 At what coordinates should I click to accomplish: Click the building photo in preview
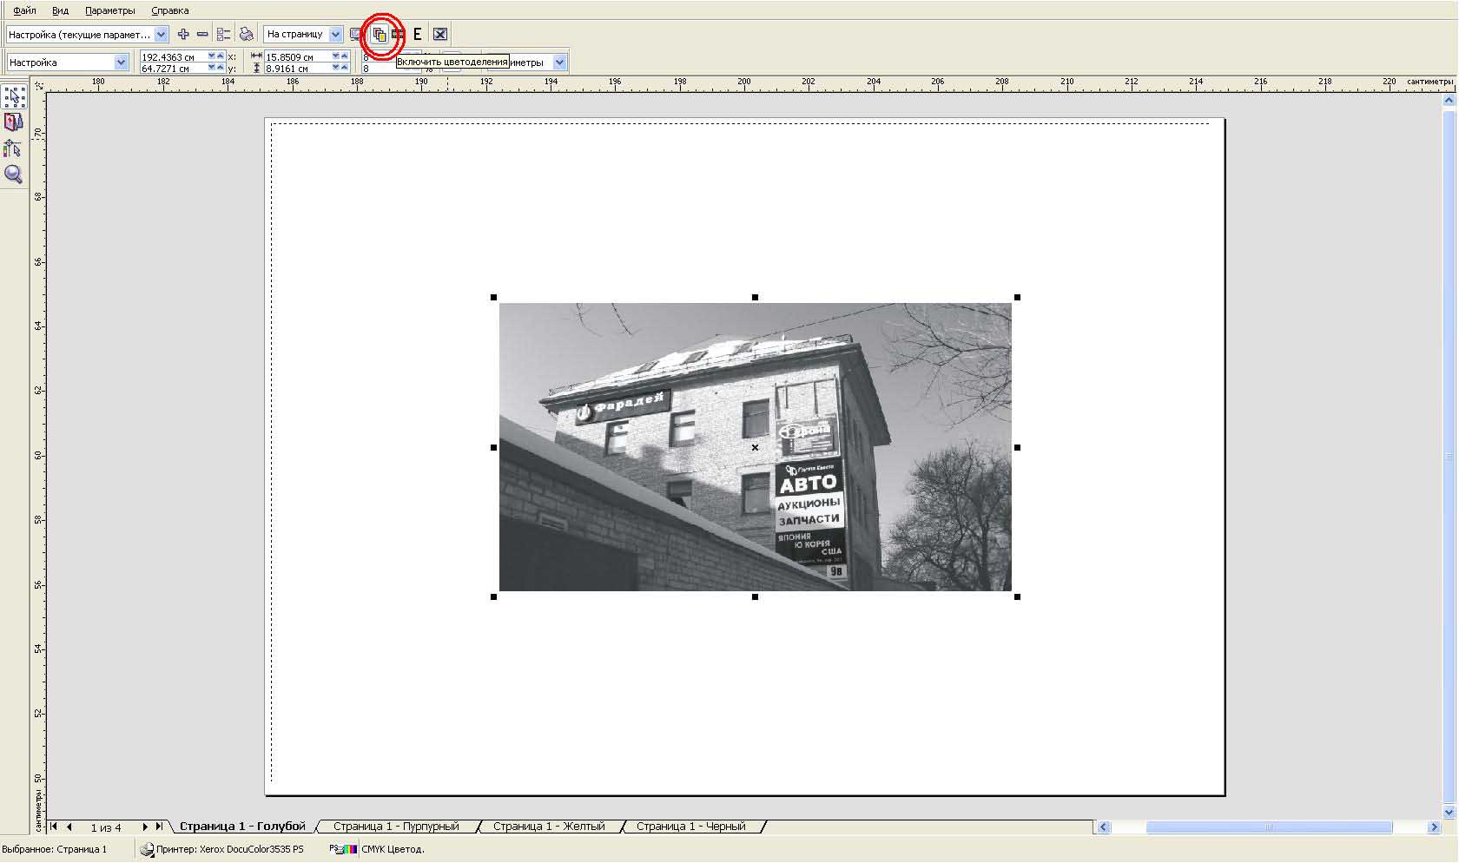click(755, 446)
